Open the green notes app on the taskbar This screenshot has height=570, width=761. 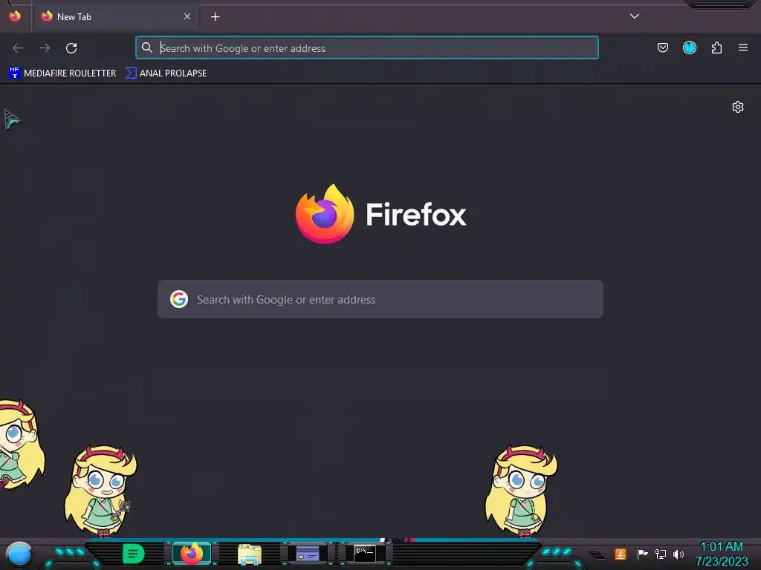(x=134, y=554)
